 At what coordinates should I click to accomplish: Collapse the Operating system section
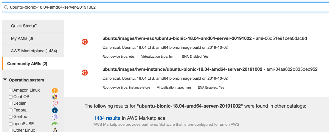(5, 80)
